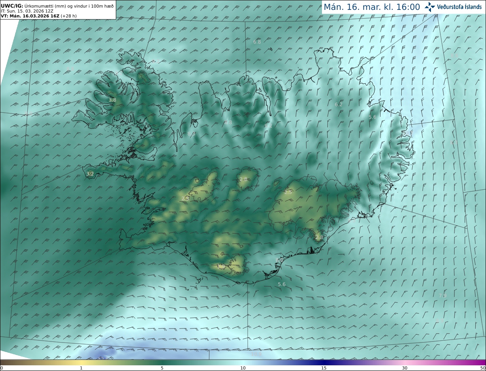Screen dimensions: 486x371
Task: Click the pink colorbar segment at tick 30
Action: [x=405, y=362]
